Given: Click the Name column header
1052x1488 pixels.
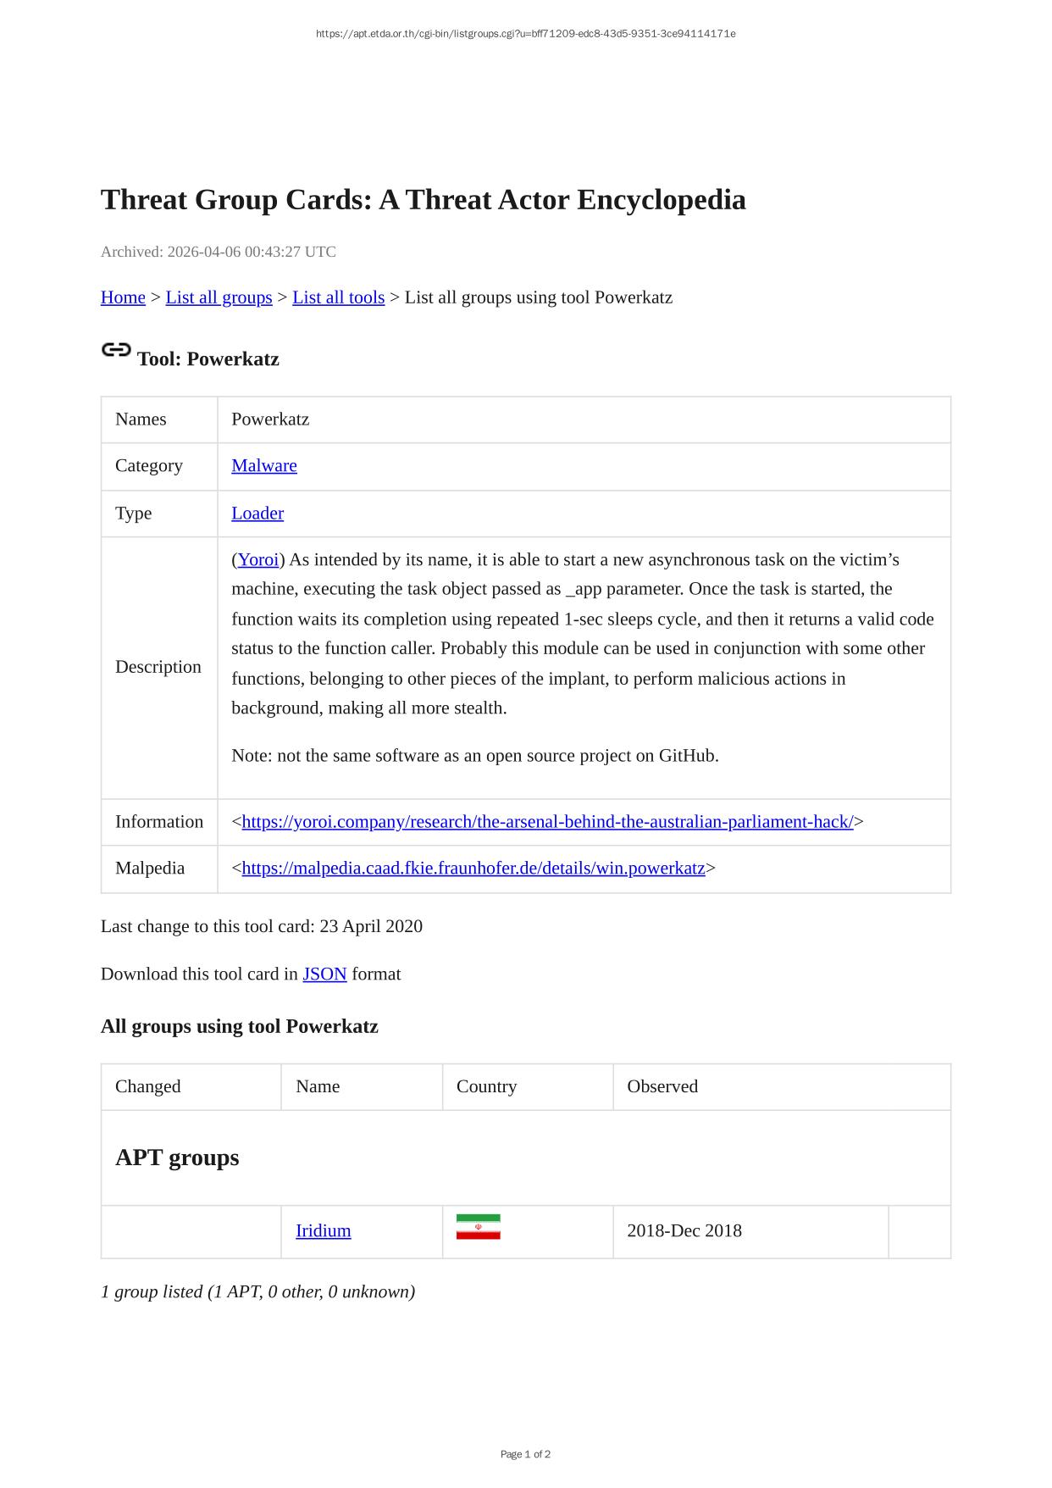Looking at the screenshot, I should click(318, 1087).
